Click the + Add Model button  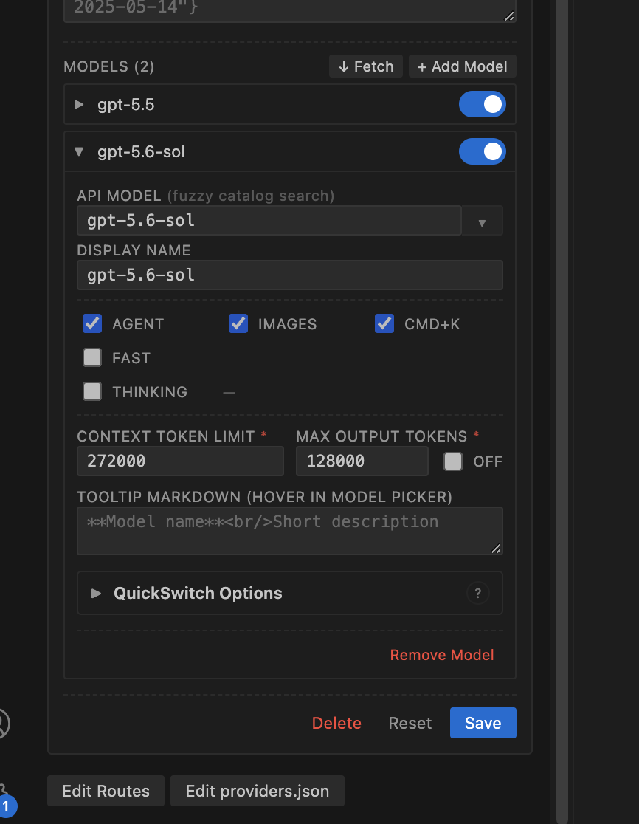[462, 66]
